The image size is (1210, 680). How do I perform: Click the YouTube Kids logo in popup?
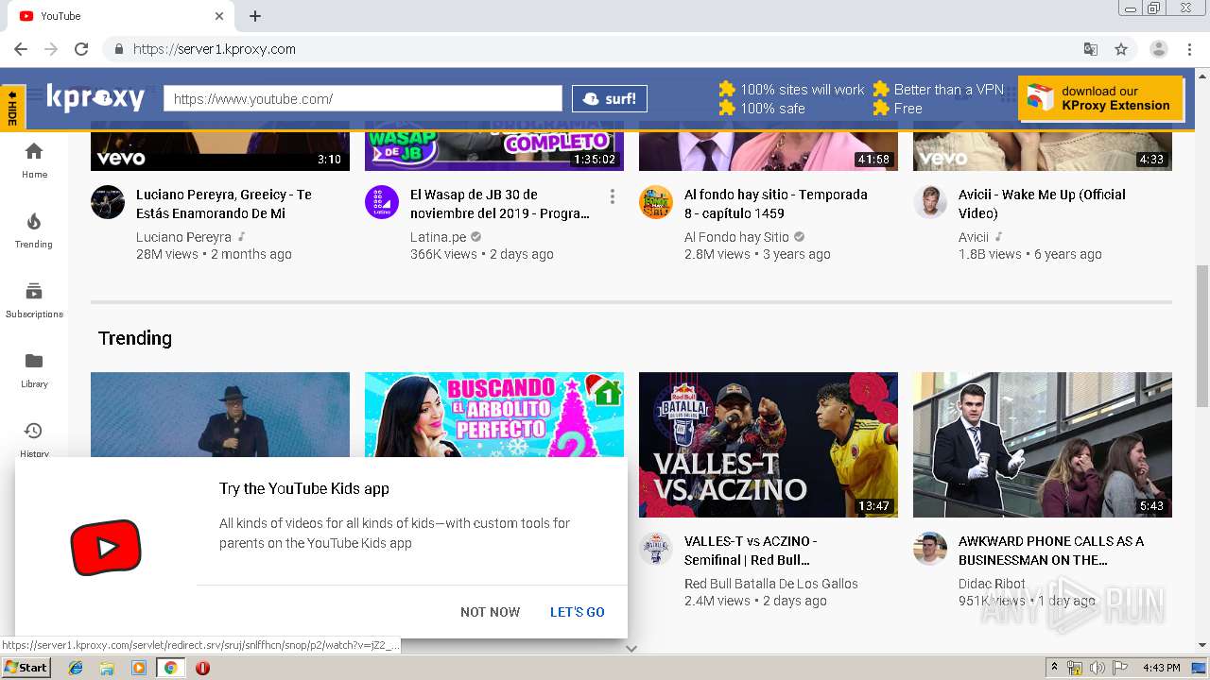(x=106, y=548)
